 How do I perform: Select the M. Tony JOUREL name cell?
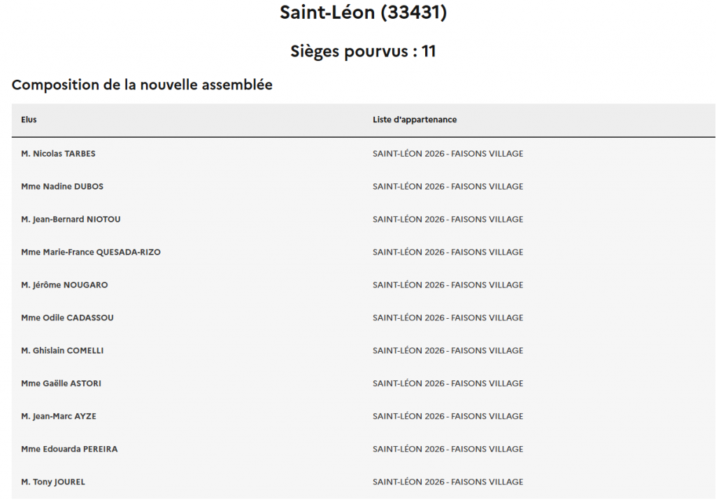[53, 483]
